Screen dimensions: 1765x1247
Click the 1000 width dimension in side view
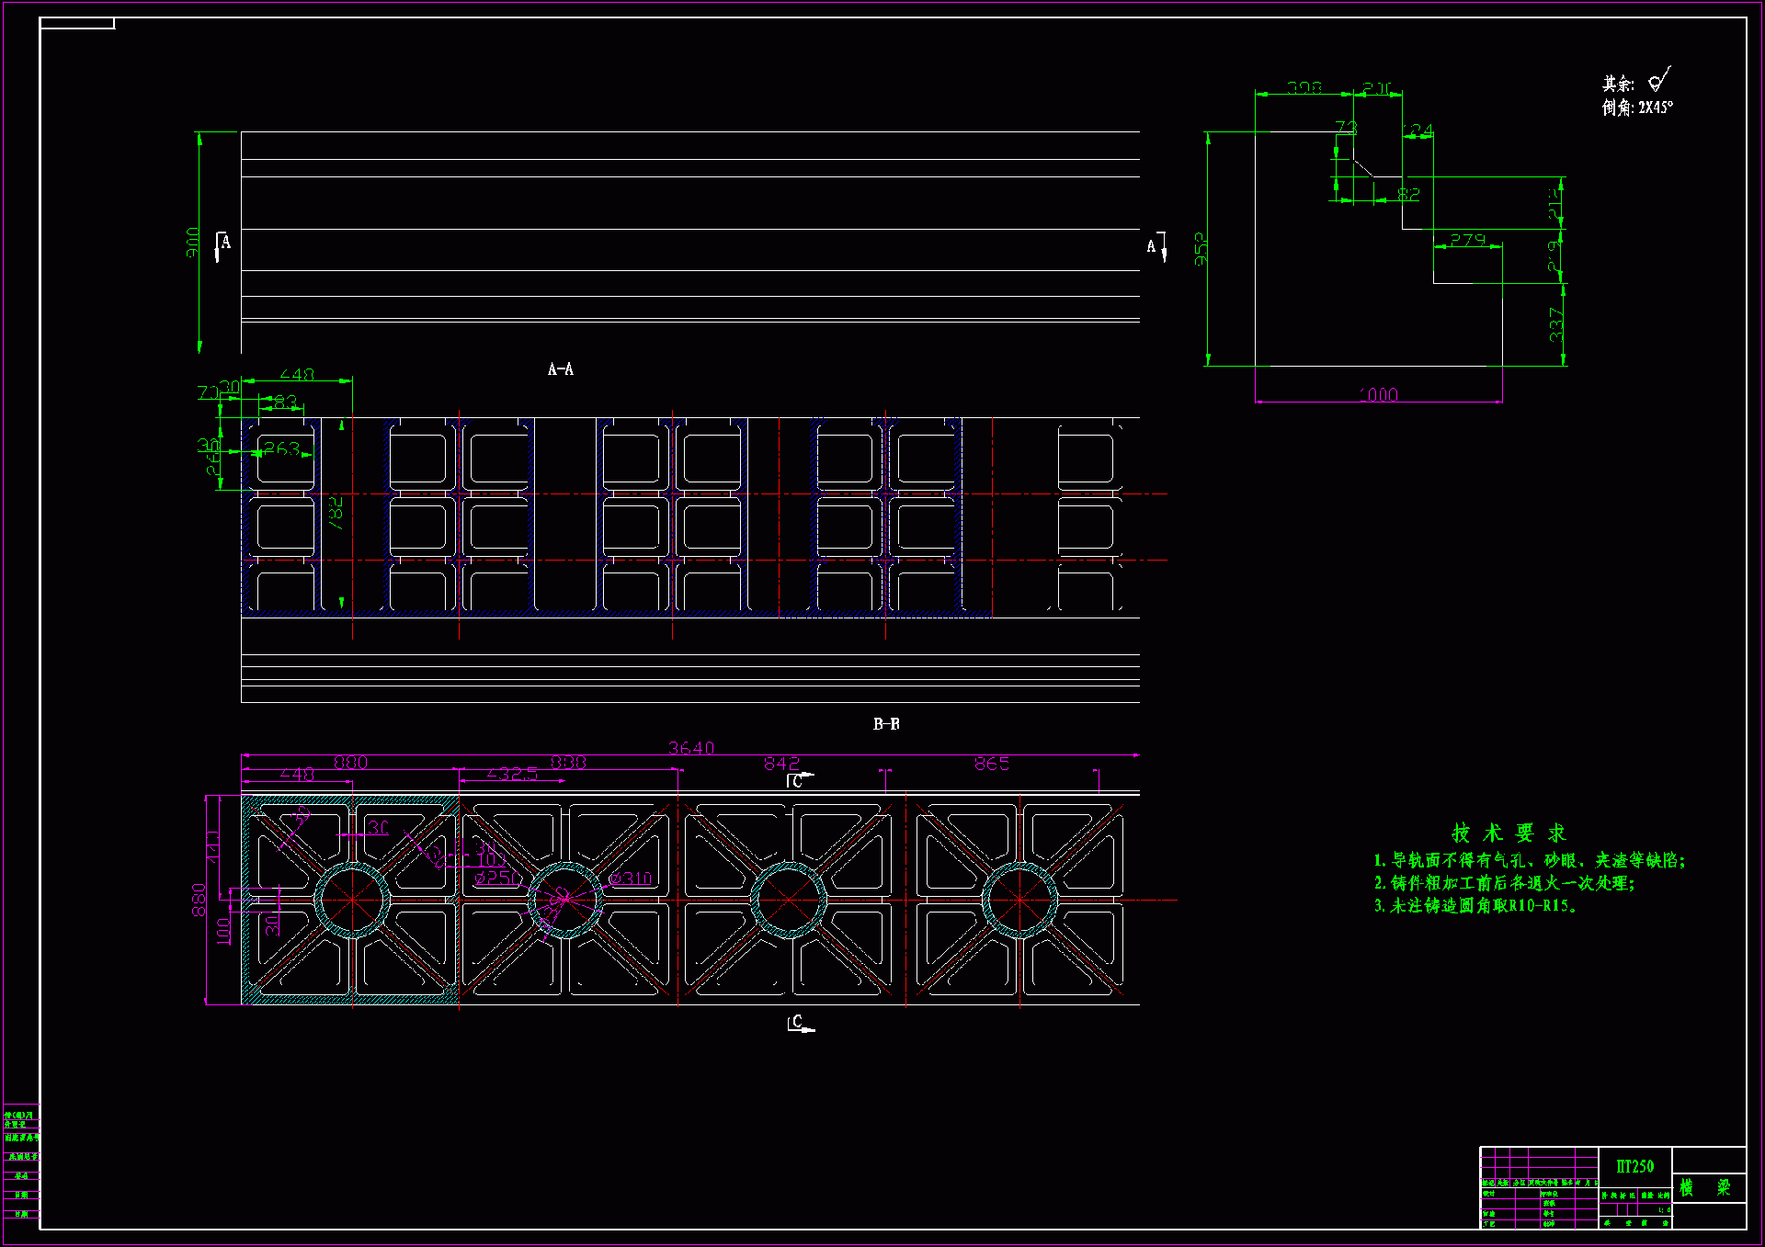(1378, 394)
